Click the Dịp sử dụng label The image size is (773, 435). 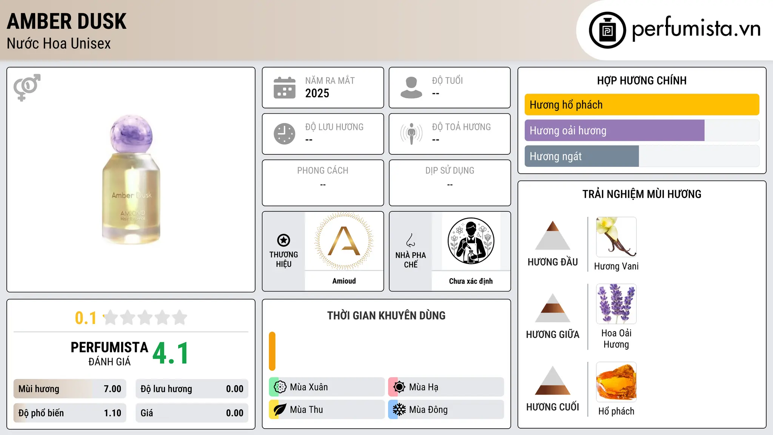coord(450,170)
